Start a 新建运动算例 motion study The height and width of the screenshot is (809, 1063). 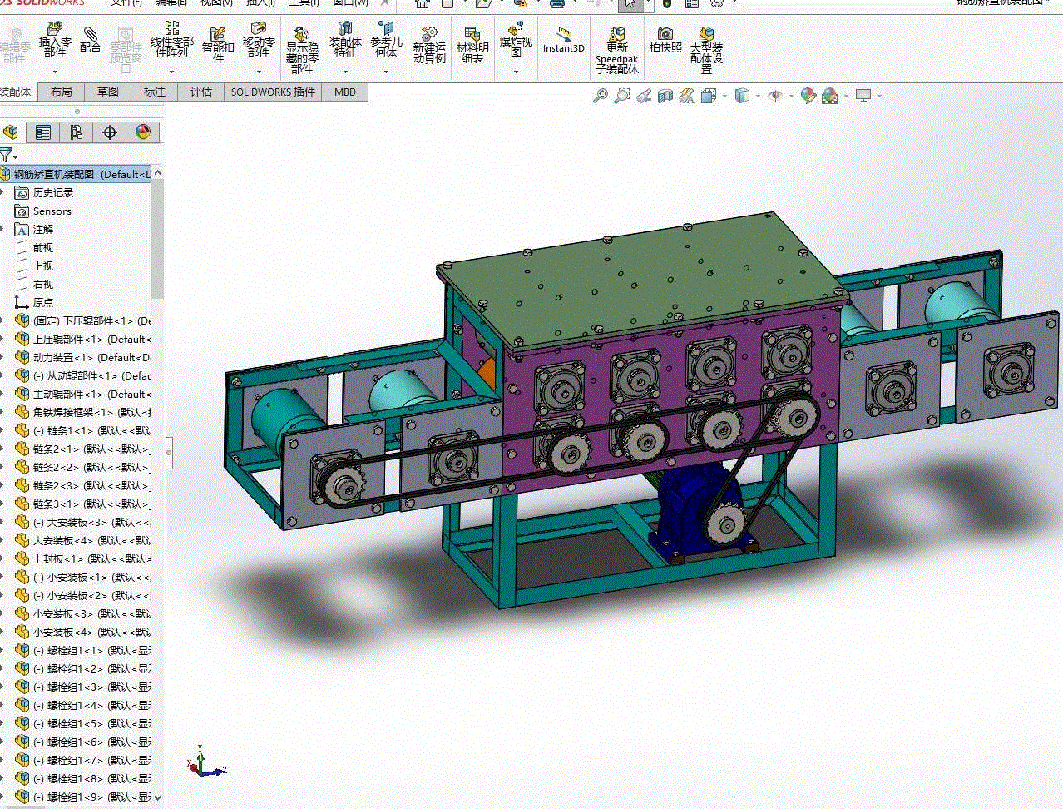429,45
